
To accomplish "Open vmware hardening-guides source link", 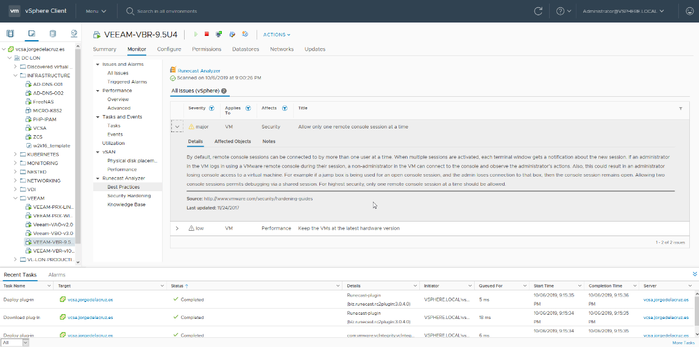I will 258,198.
